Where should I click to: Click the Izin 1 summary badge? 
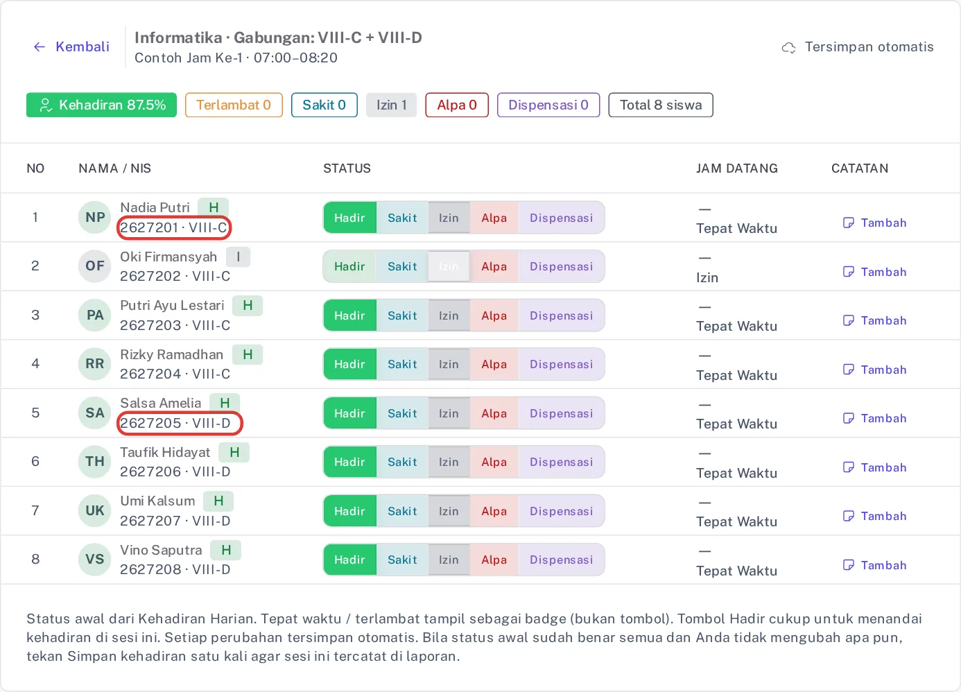point(391,105)
